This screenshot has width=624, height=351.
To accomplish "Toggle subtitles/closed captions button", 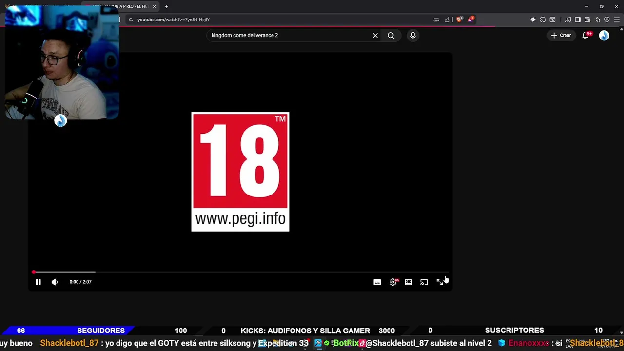I will (x=377, y=282).
